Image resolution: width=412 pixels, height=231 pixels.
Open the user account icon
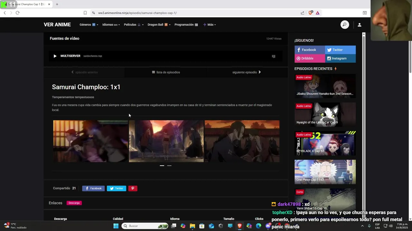(360, 25)
